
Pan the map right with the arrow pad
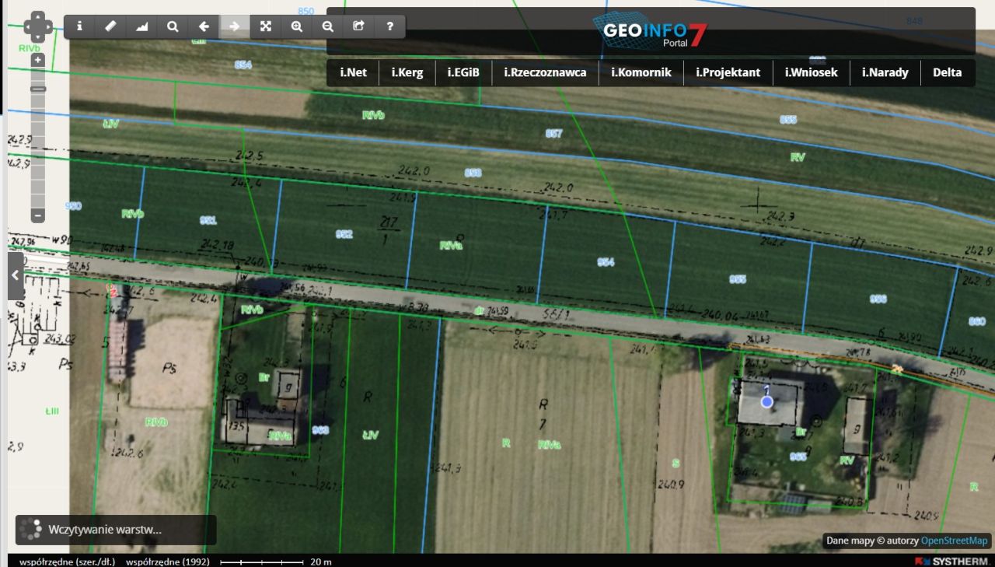click(49, 26)
